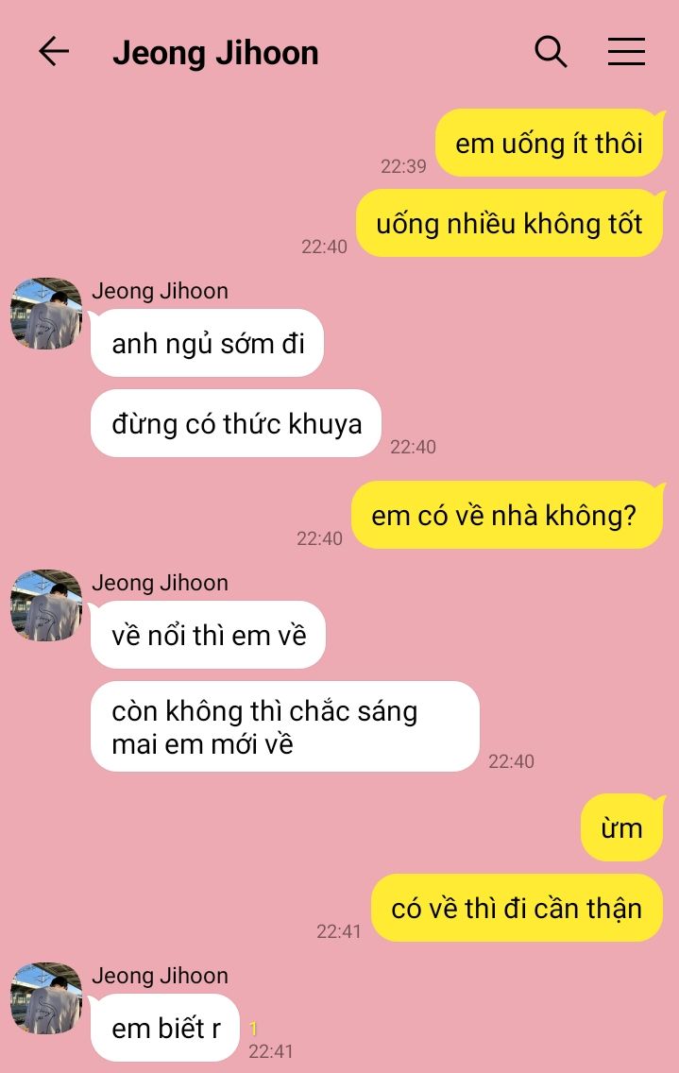The height and width of the screenshot is (1073, 679).
Task: Tap the unread count '1' indicator
Action: pyautogui.click(x=253, y=1029)
